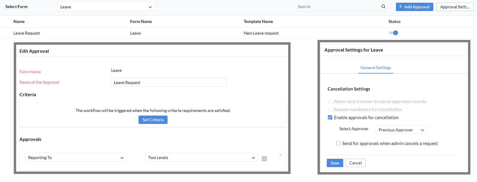Image resolution: width=477 pixels, height=182 pixels.
Task: Click the Leave Request name in table row
Action: (27, 33)
